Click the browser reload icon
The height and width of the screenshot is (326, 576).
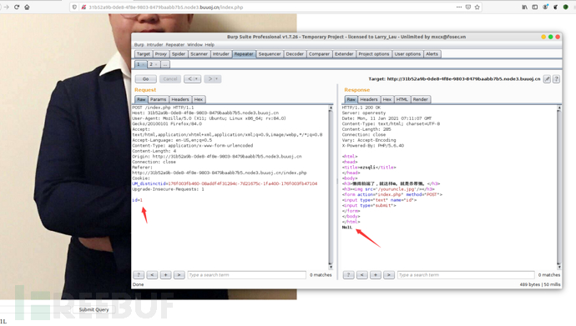17,7
